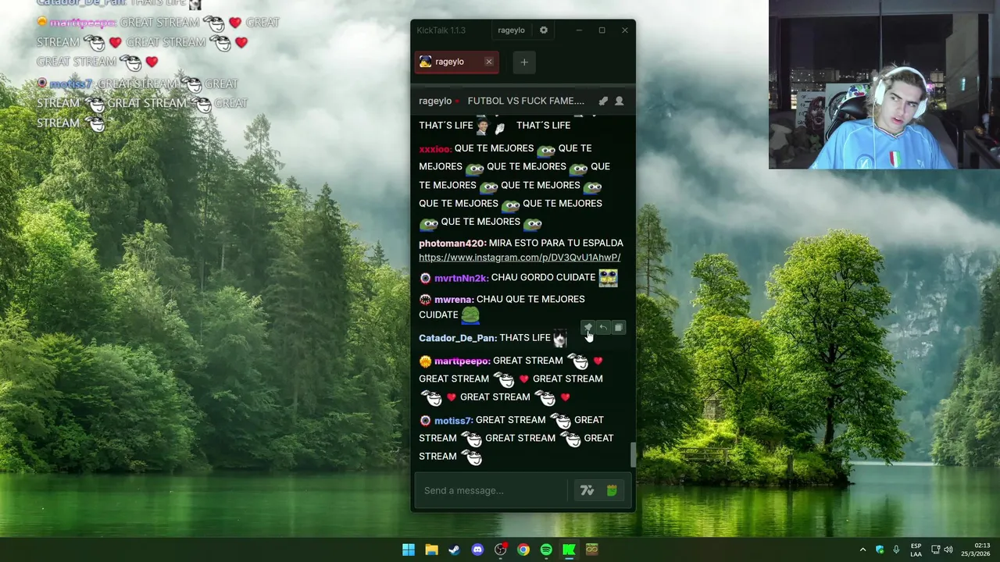Pin the Catador_De_Pan message
Viewport: 1000px width, 562px height.
pos(588,328)
